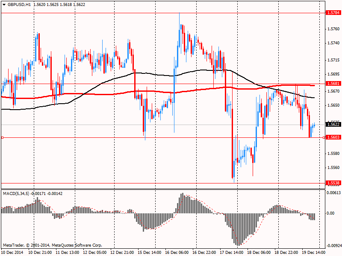
Task: Click the MACD scale value -0.00924
Action: [334, 246]
